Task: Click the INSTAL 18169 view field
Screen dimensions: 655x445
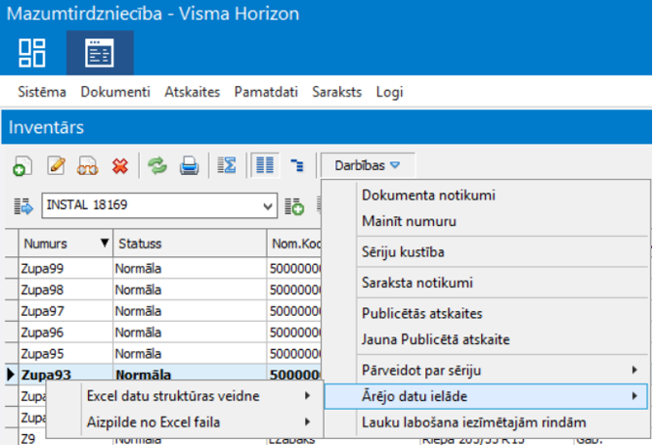Action: [x=159, y=205]
